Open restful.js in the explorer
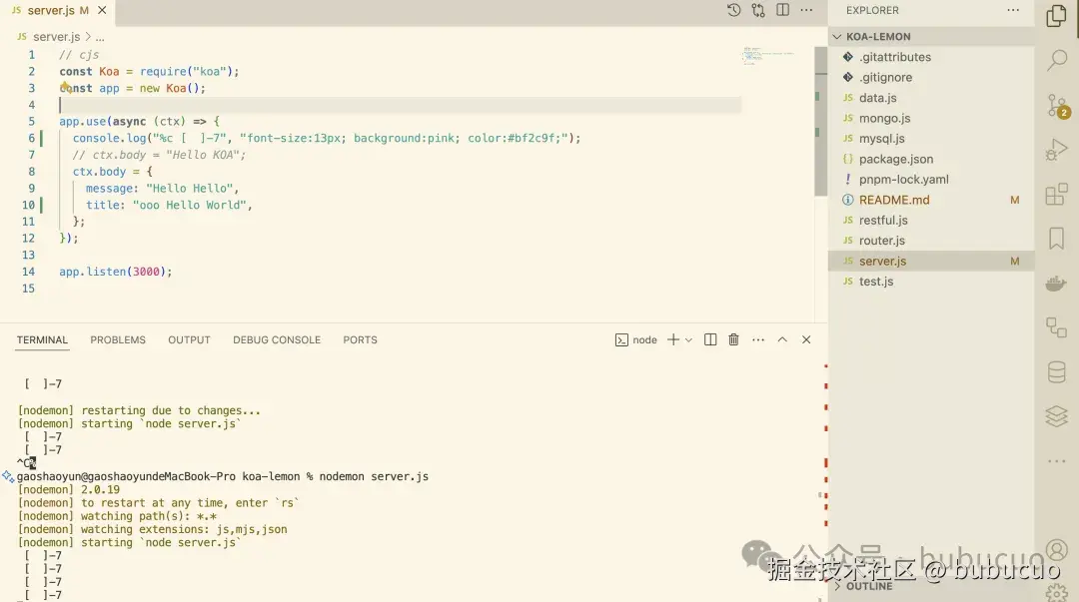The height and width of the screenshot is (602, 1079). tap(930, 221)
